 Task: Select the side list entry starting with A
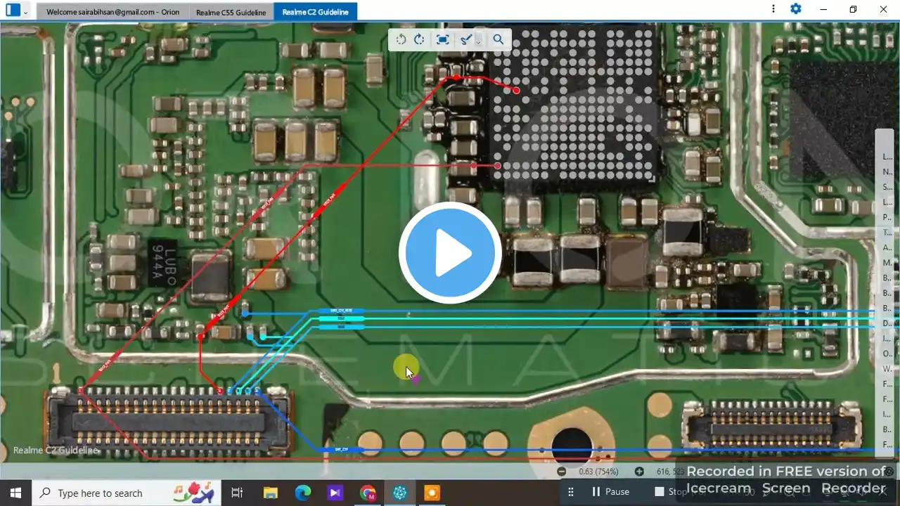point(887,247)
